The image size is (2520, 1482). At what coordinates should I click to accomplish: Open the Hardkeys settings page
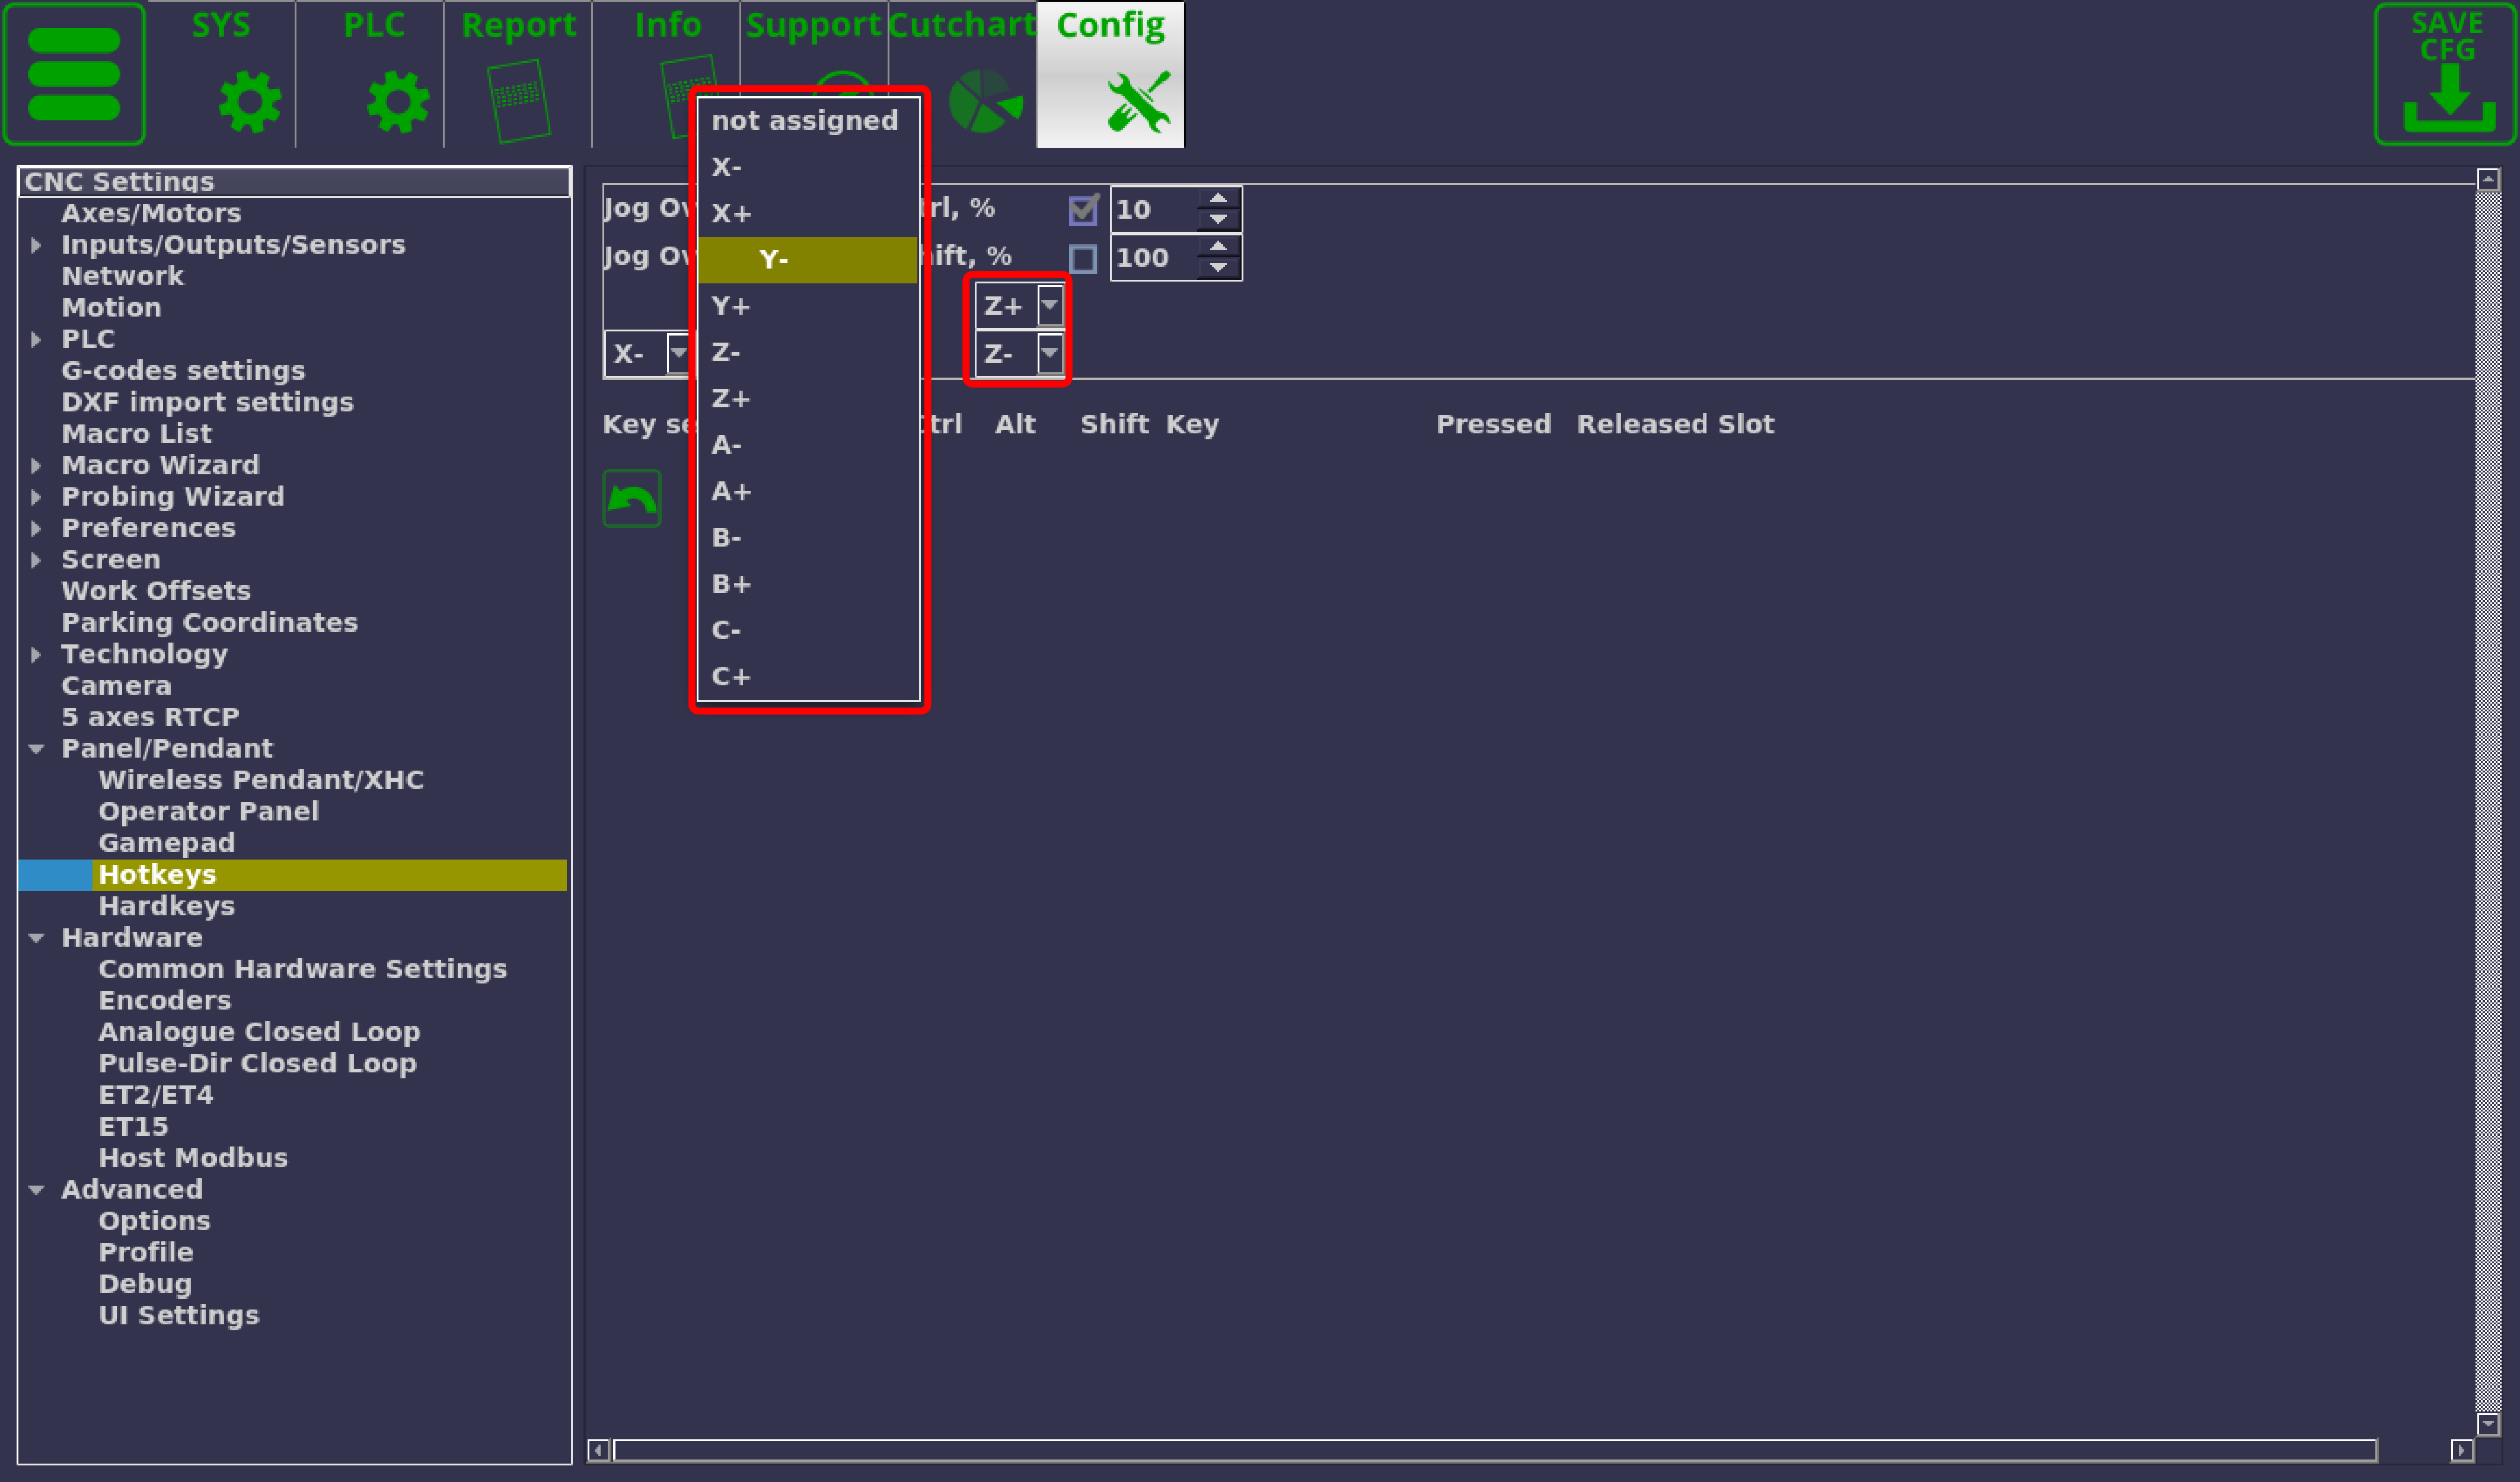[x=166, y=906]
